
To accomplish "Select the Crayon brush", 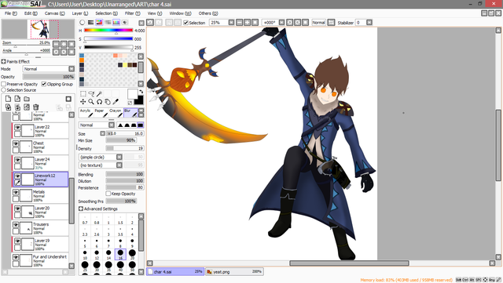I will click(116, 113).
